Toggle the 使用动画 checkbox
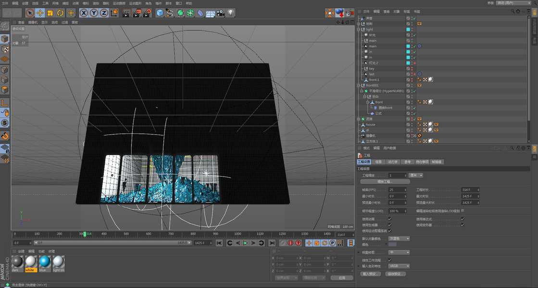 [389, 219]
